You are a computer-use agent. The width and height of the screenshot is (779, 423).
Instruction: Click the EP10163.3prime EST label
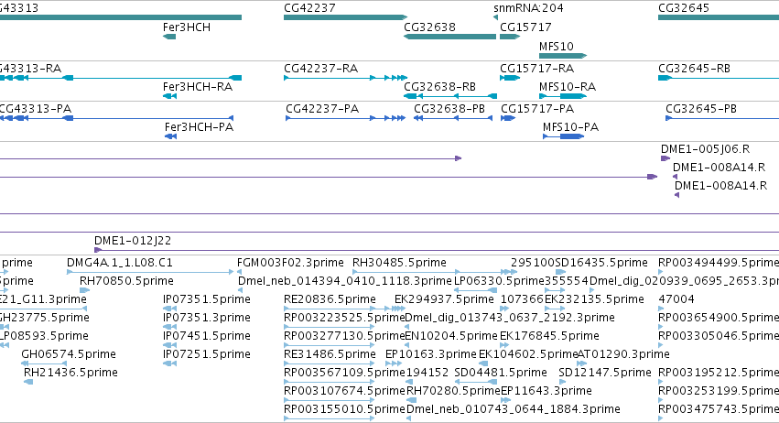tap(431, 354)
